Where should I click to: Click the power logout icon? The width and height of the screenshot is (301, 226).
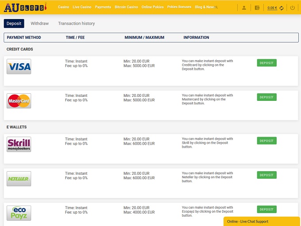pos(293,8)
